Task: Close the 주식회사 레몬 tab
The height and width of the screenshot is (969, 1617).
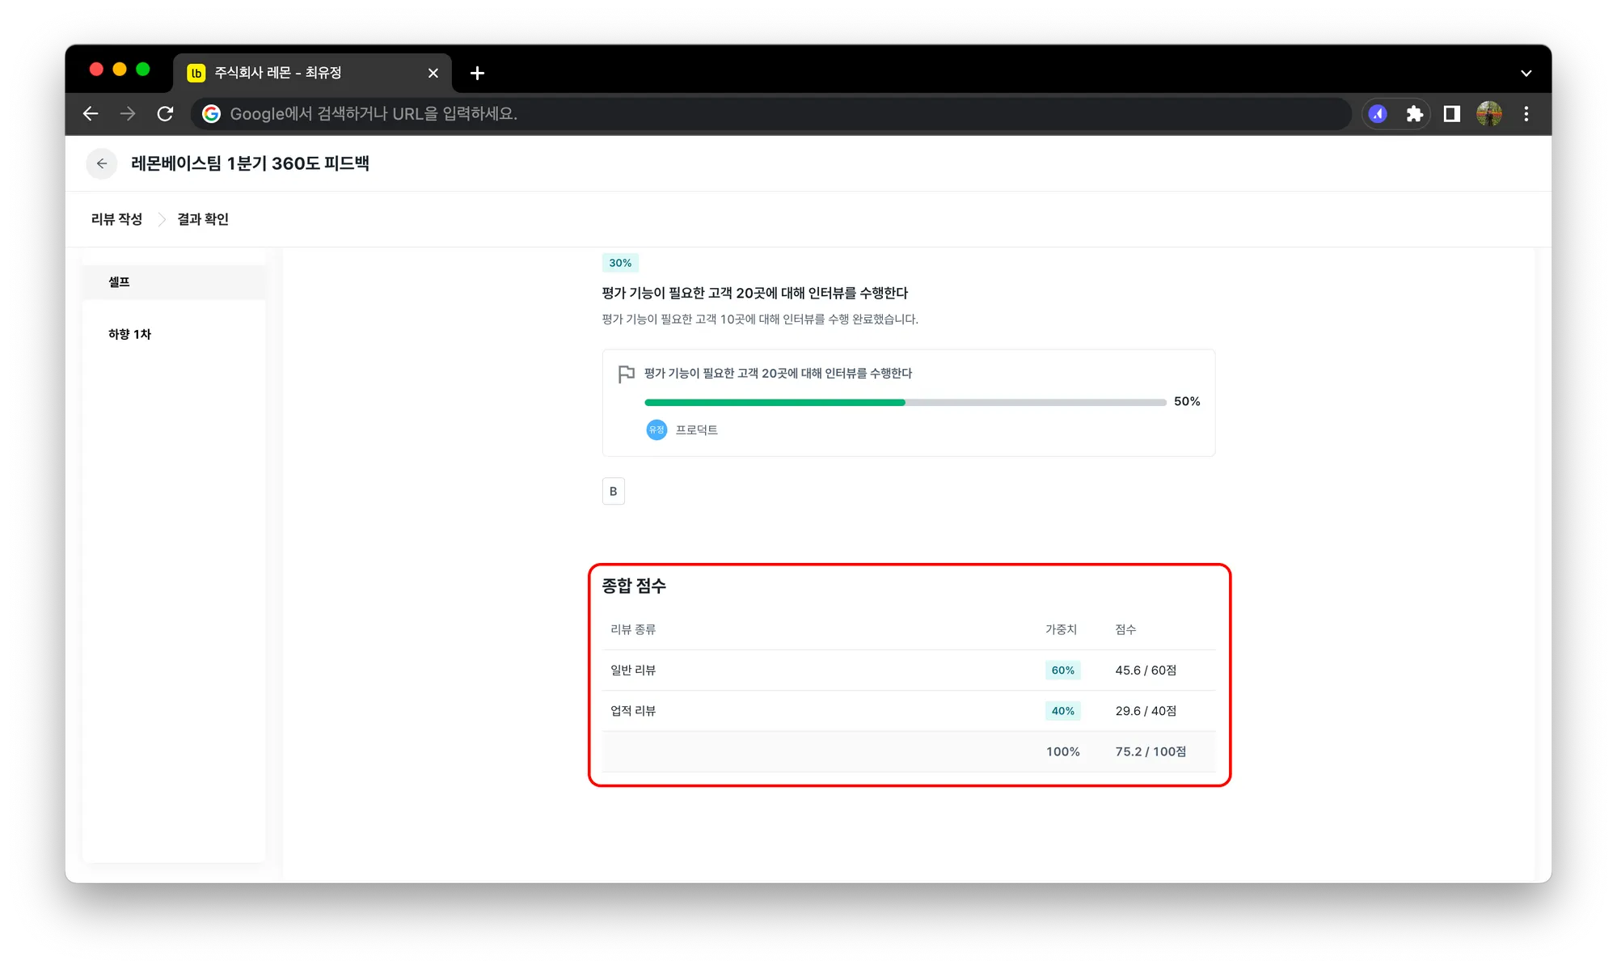Action: pyautogui.click(x=433, y=73)
